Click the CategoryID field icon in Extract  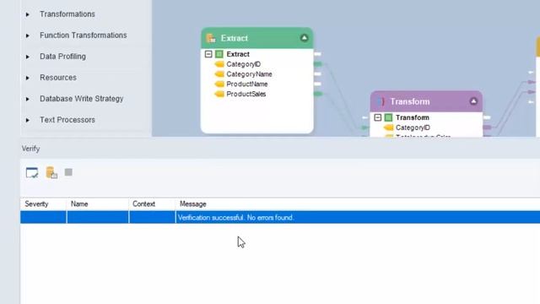[219, 64]
